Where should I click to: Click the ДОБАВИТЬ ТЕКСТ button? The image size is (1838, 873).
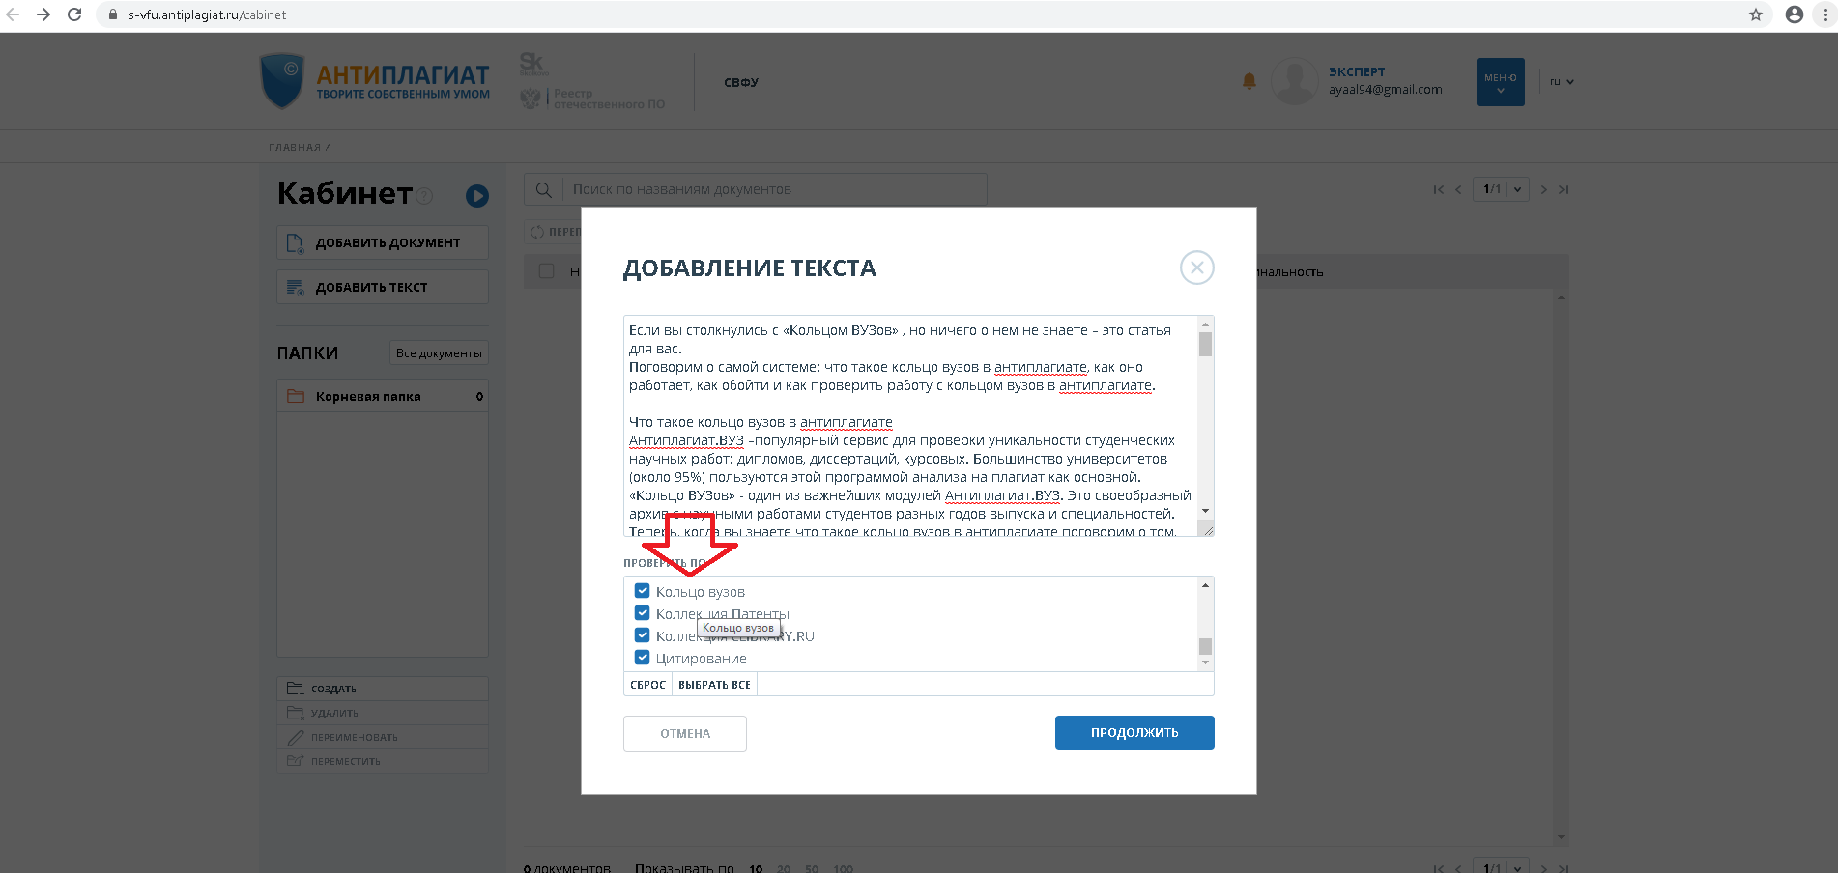coord(383,287)
